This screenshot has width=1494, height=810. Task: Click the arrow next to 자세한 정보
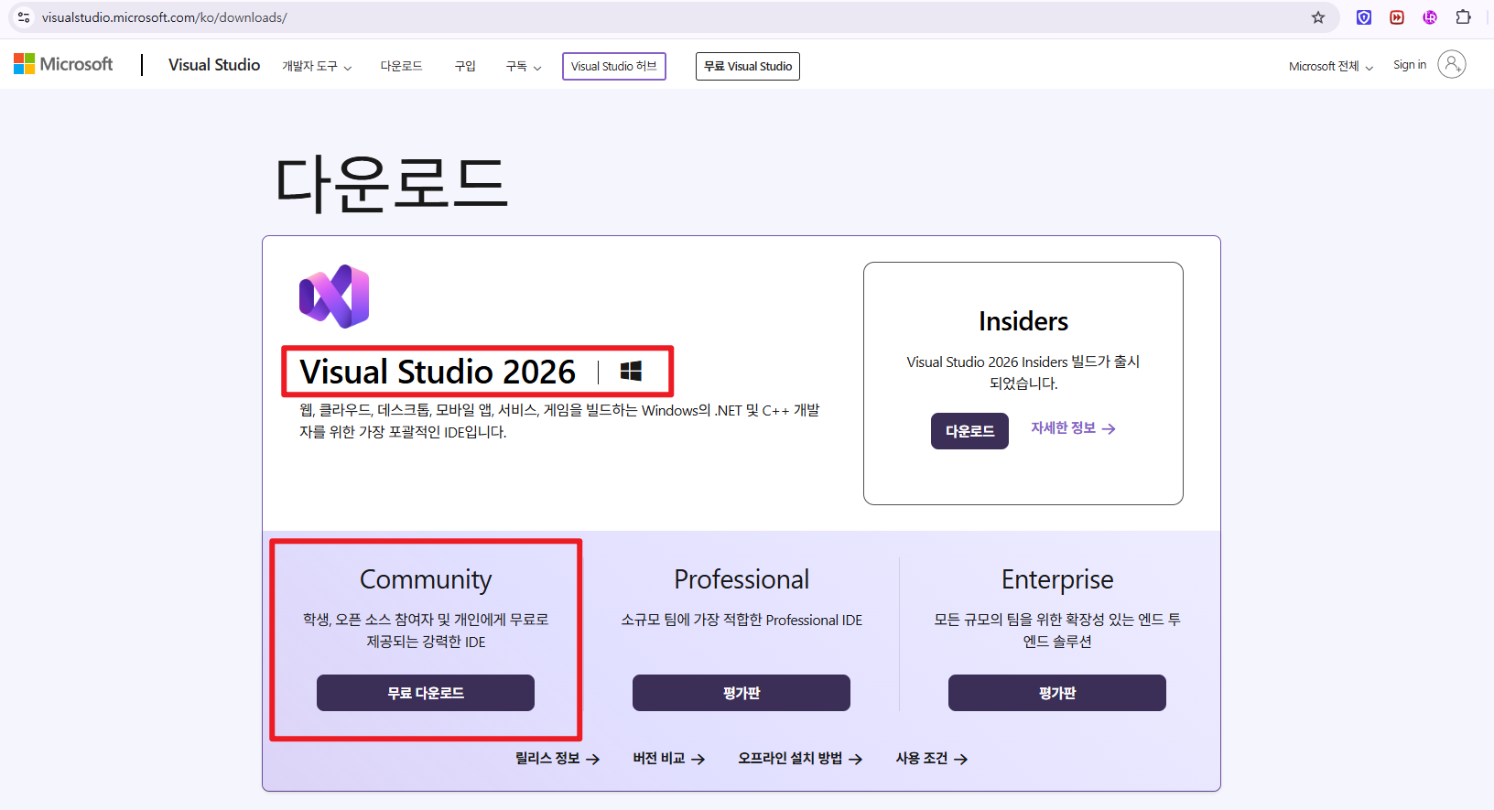(1109, 428)
